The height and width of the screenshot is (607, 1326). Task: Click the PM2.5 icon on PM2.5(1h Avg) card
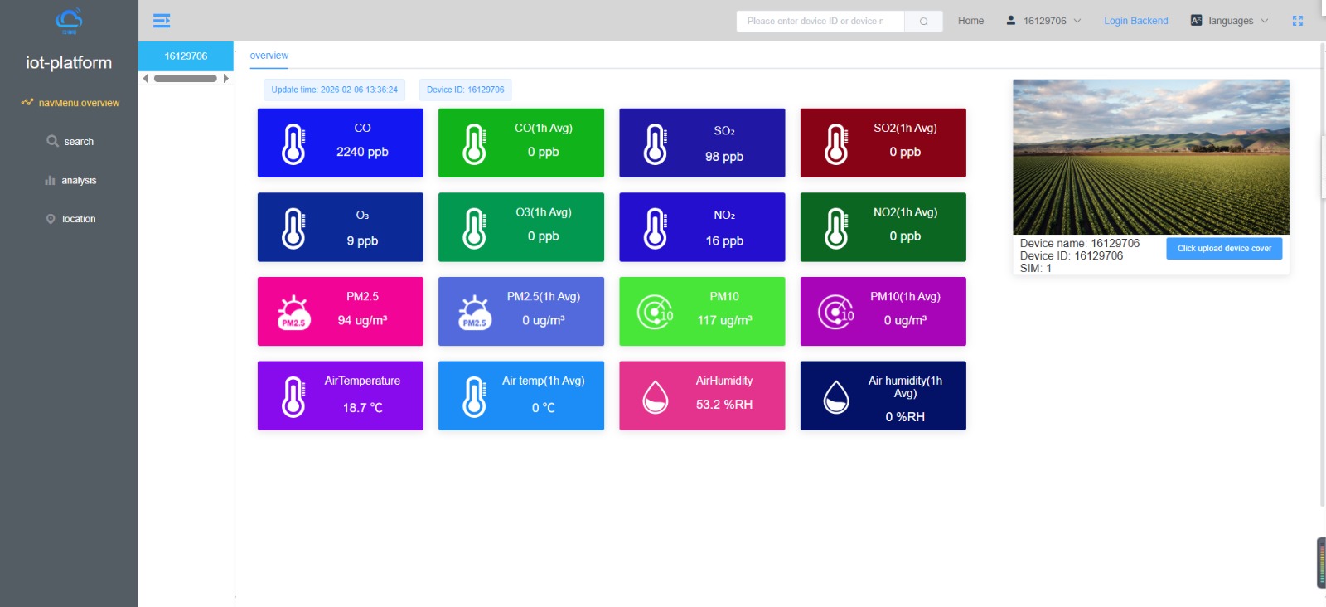pyautogui.click(x=474, y=312)
